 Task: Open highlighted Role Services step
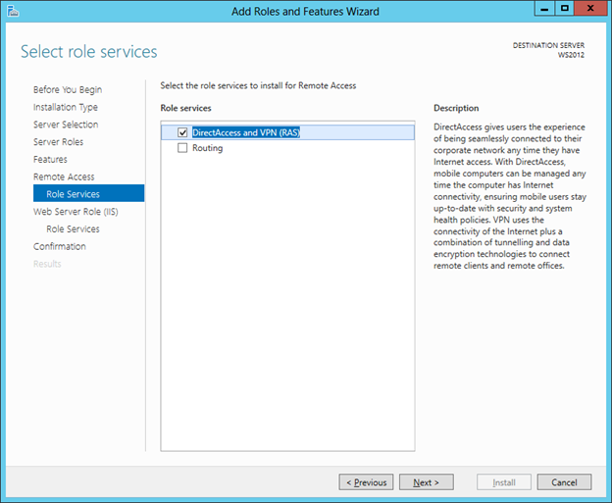(88, 193)
